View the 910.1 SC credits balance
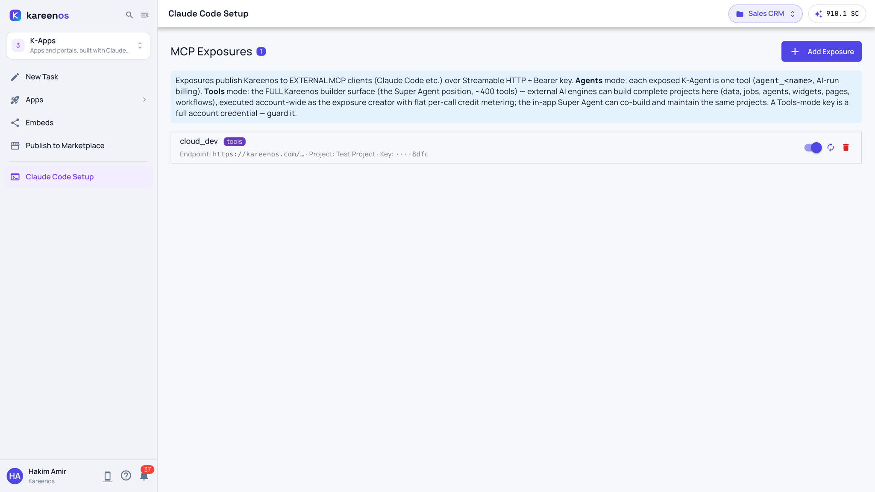This screenshot has height=492, width=875. [x=837, y=14]
